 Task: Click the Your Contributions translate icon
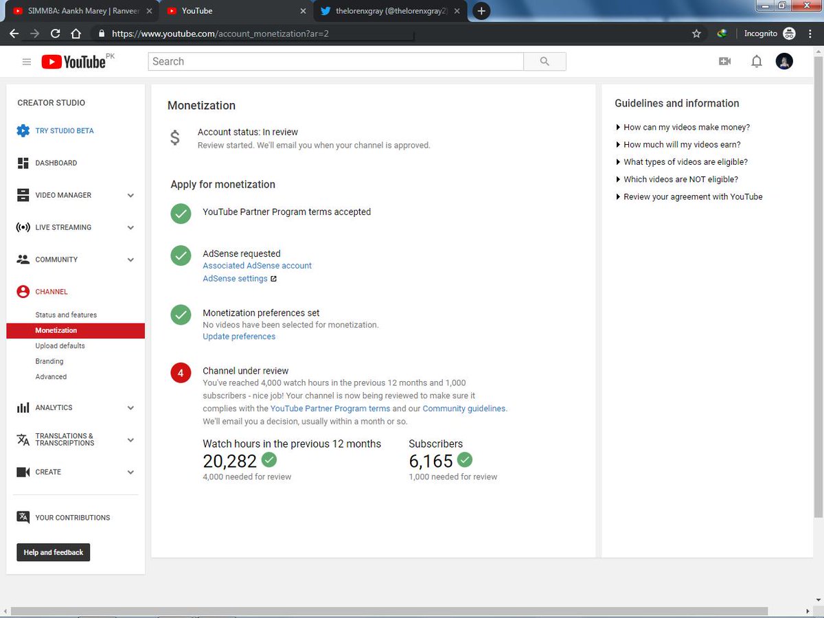click(23, 518)
